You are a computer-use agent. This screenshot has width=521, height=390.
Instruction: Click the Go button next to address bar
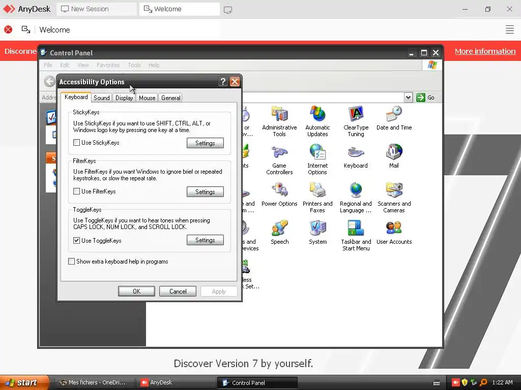(x=426, y=97)
